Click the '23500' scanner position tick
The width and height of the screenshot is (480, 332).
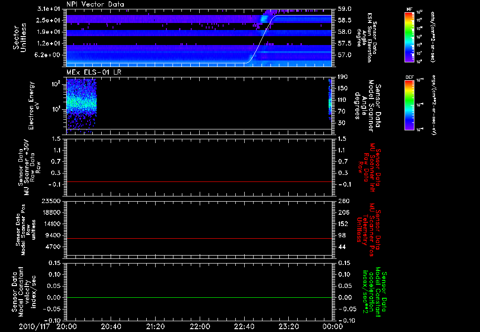(51, 201)
